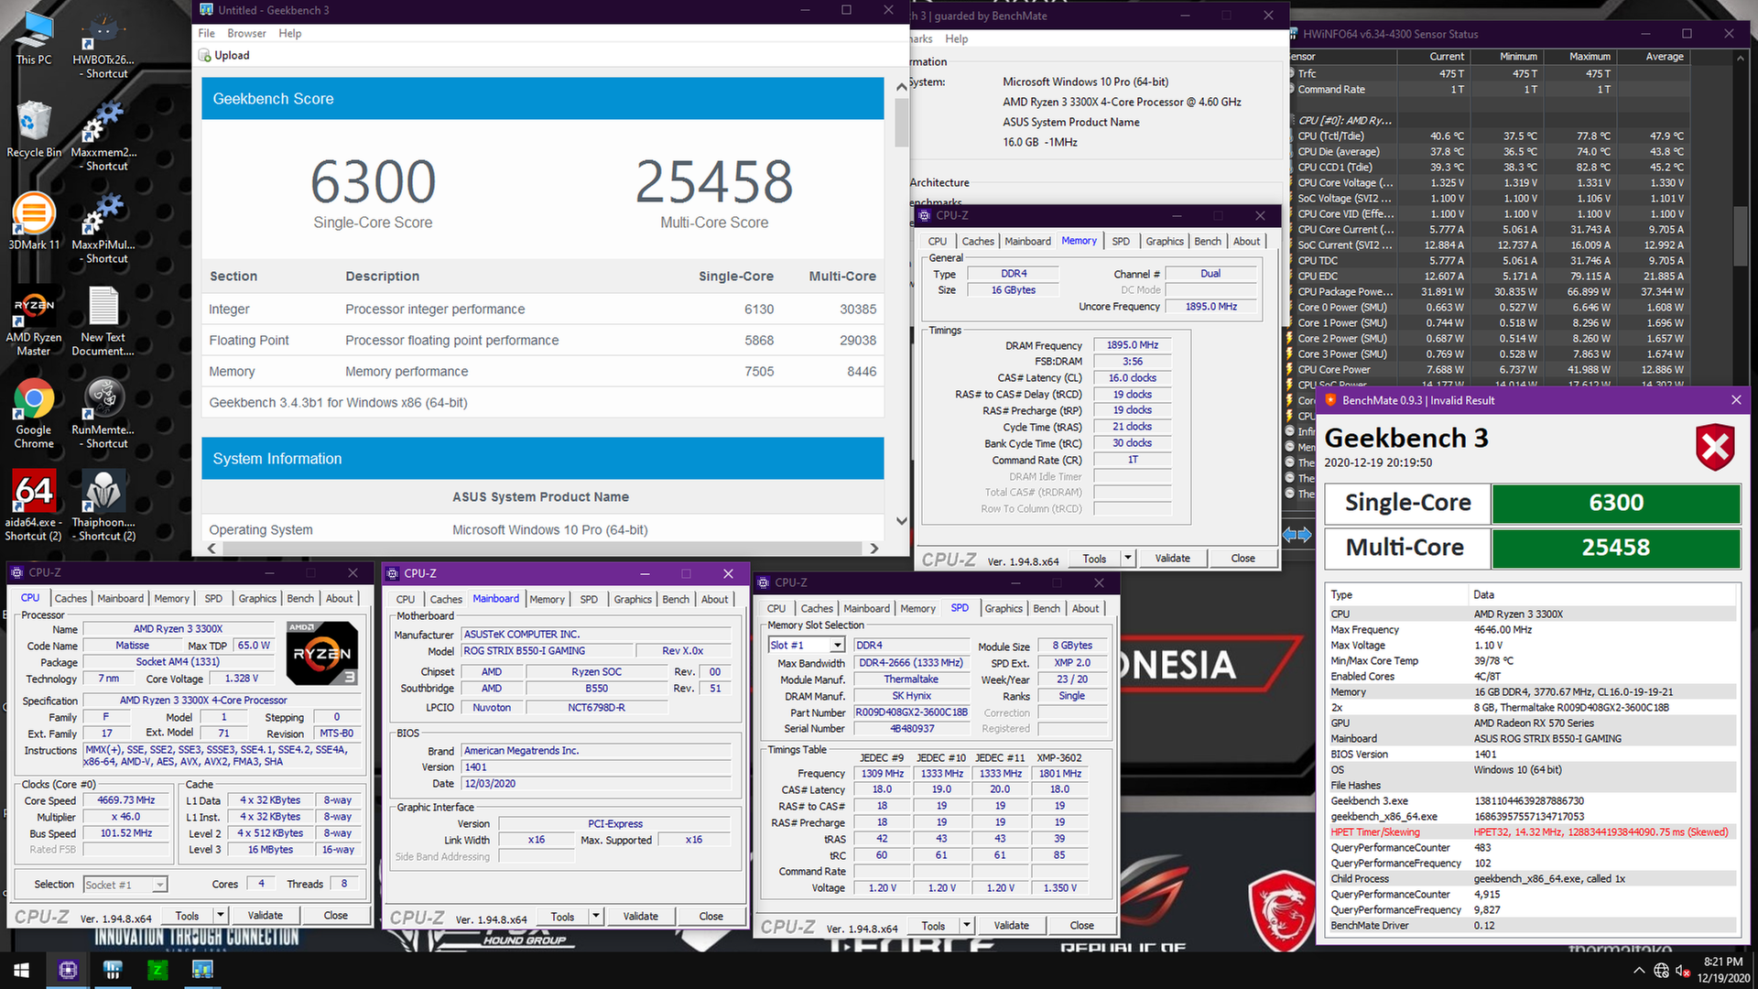Launch RunMemtest shortcut icon
The height and width of the screenshot is (989, 1758).
(103, 413)
